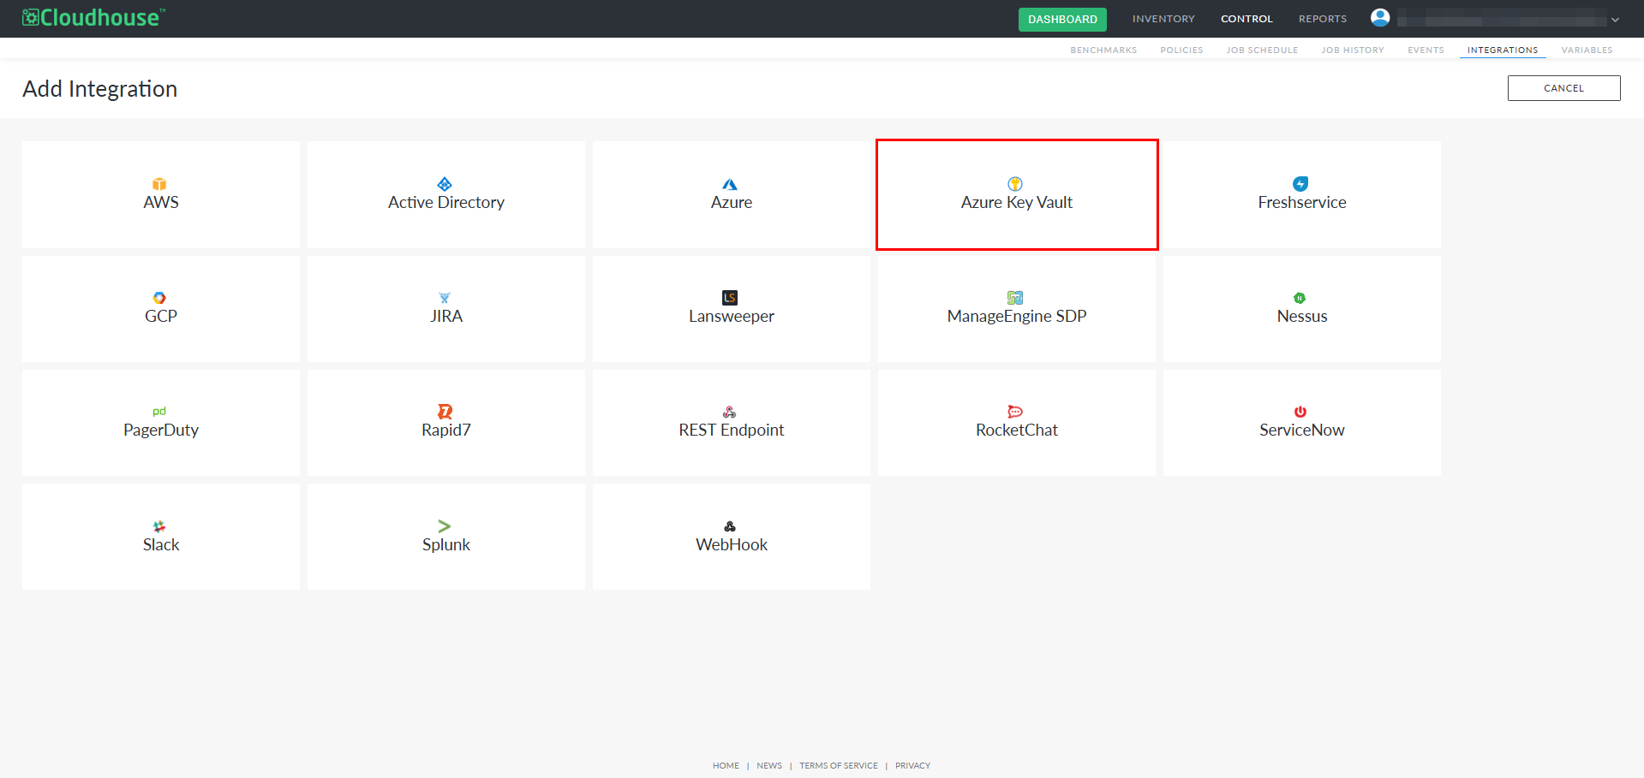Click the Freshservice lightning icon

pos(1300,184)
